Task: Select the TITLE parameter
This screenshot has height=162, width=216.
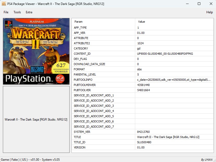Action: (77, 137)
